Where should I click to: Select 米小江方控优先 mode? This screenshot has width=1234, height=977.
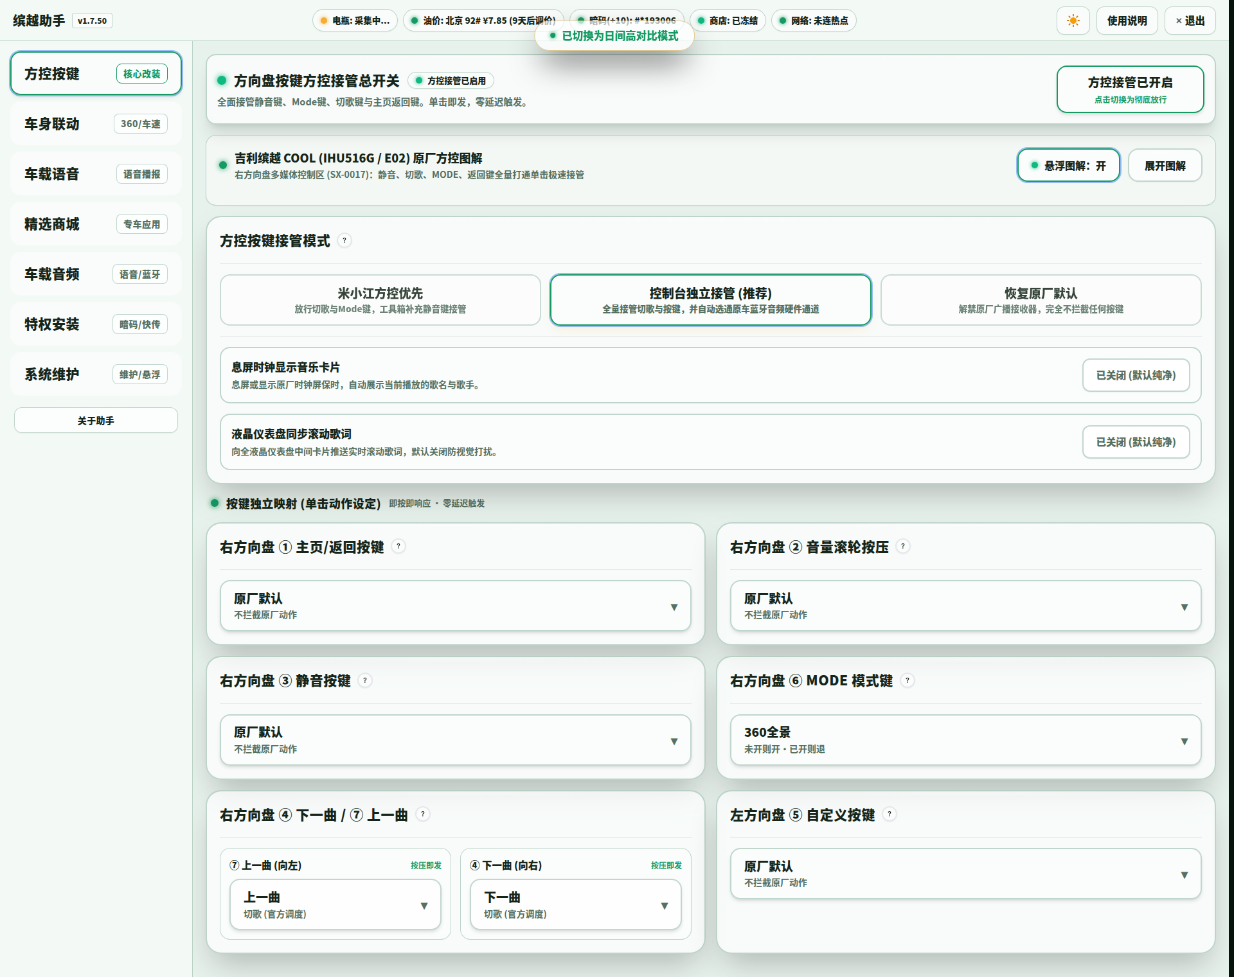[380, 300]
